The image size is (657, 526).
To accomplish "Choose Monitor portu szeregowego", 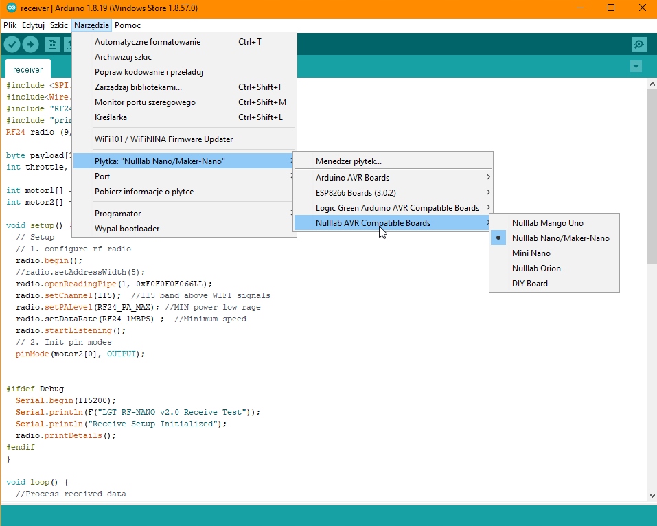I will pos(145,102).
